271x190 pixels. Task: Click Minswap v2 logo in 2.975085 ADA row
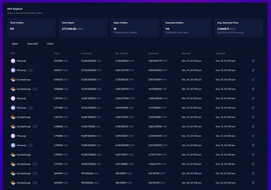tap(13, 108)
